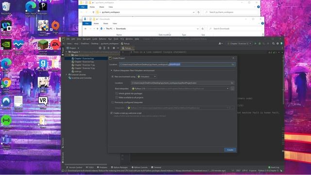The width and height of the screenshot is (311, 175).
Task: Click Select Opened File target icon
Action: 100,48
